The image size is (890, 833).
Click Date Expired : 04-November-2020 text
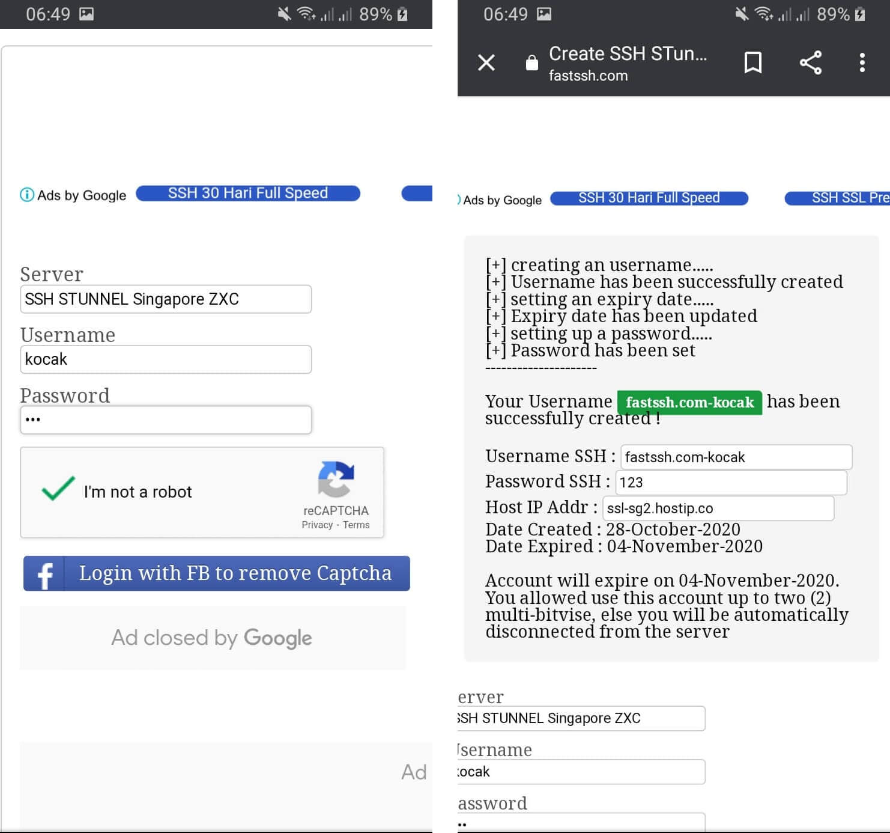click(624, 546)
